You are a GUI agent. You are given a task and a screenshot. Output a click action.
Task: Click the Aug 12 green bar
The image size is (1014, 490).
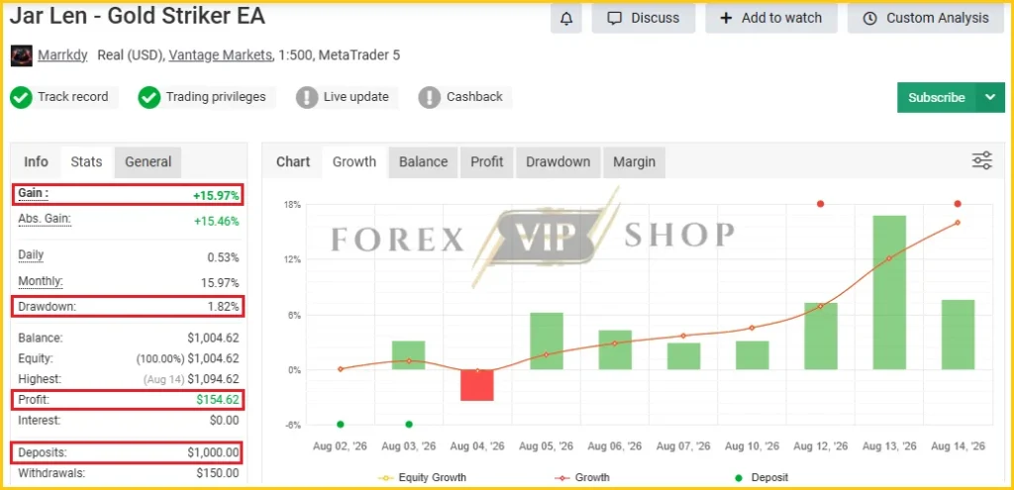coord(821,337)
